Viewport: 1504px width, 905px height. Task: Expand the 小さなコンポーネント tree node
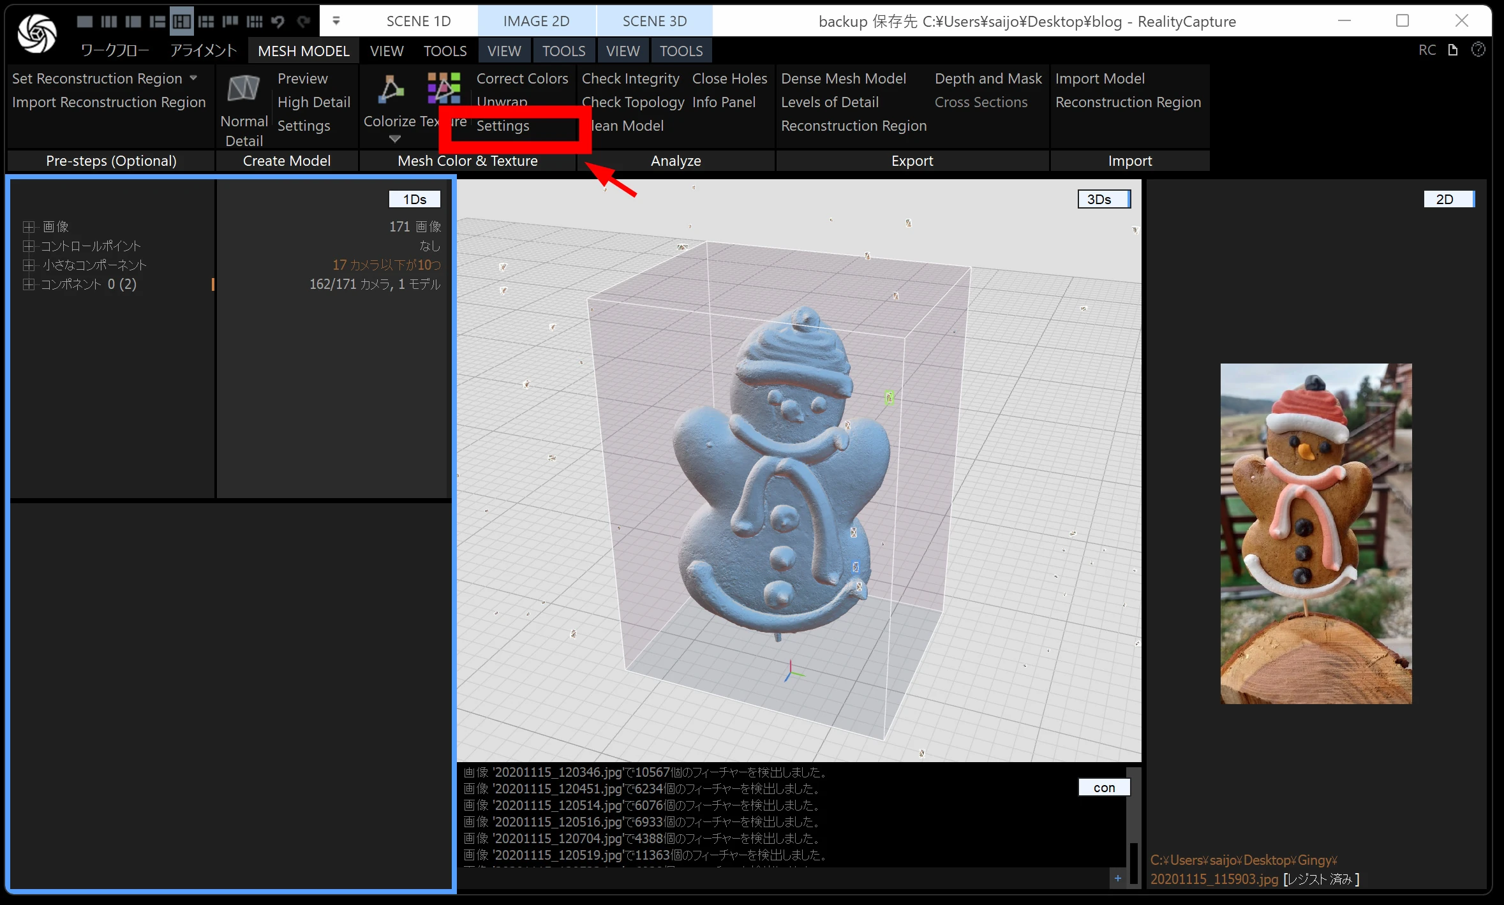coord(28,265)
